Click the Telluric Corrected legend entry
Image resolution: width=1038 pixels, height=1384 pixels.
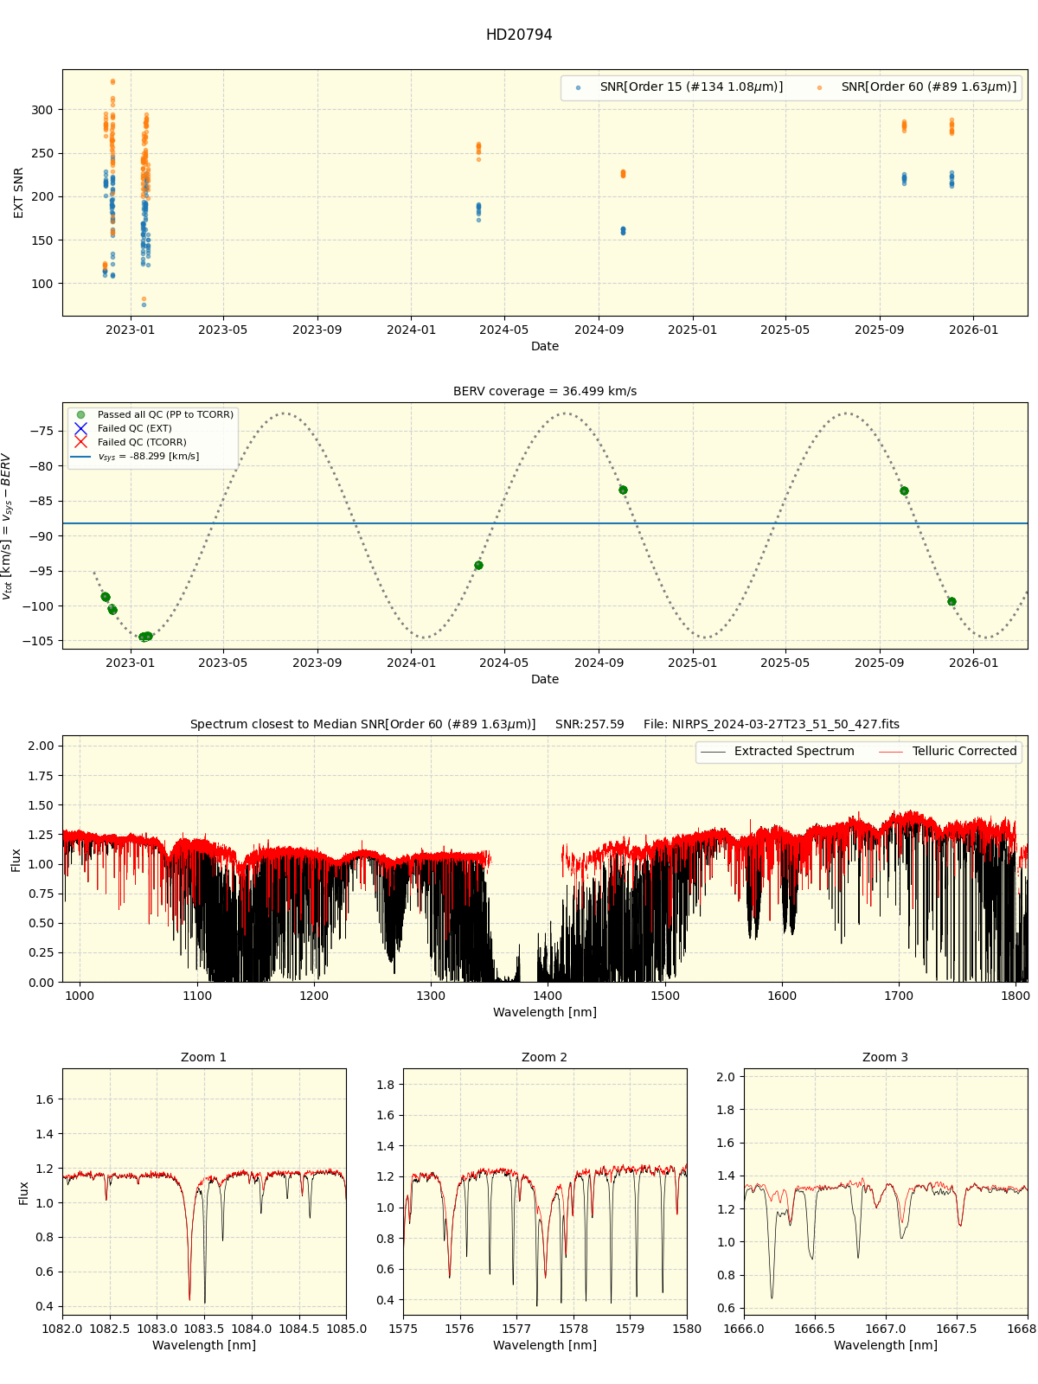point(947,751)
